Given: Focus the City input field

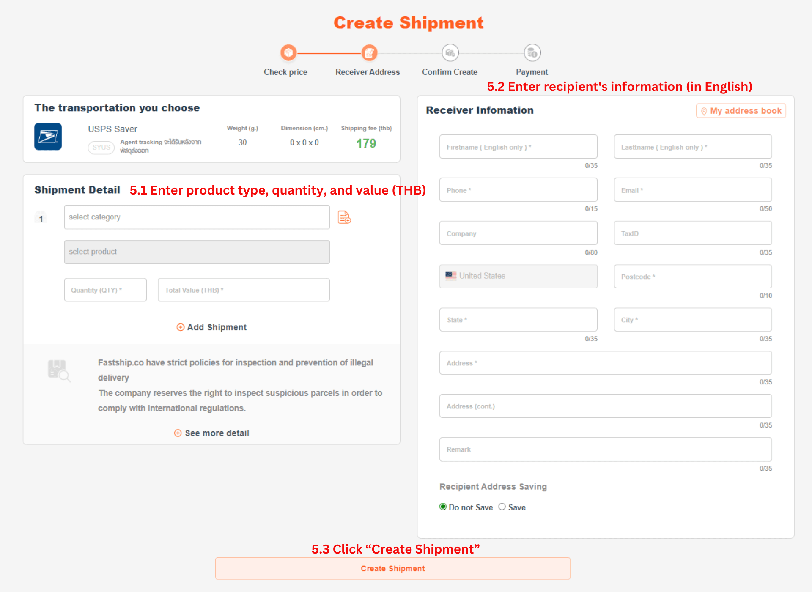Looking at the screenshot, I should click(x=693, y=320).
